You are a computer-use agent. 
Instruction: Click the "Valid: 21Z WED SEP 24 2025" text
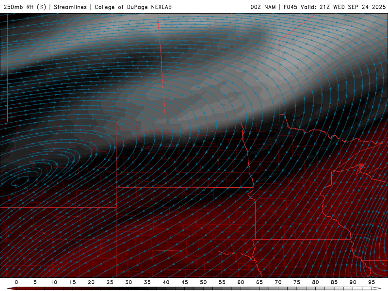pyautogui.click(x=343, y=7)
